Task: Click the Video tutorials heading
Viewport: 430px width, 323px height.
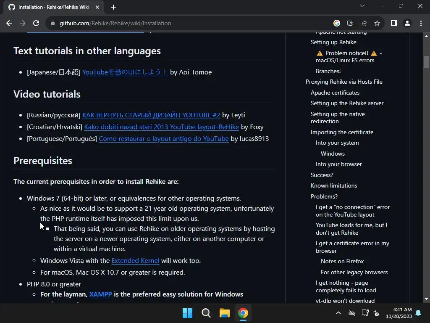Action: [47, 94]
